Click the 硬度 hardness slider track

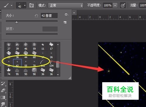[x=32, y=34]
